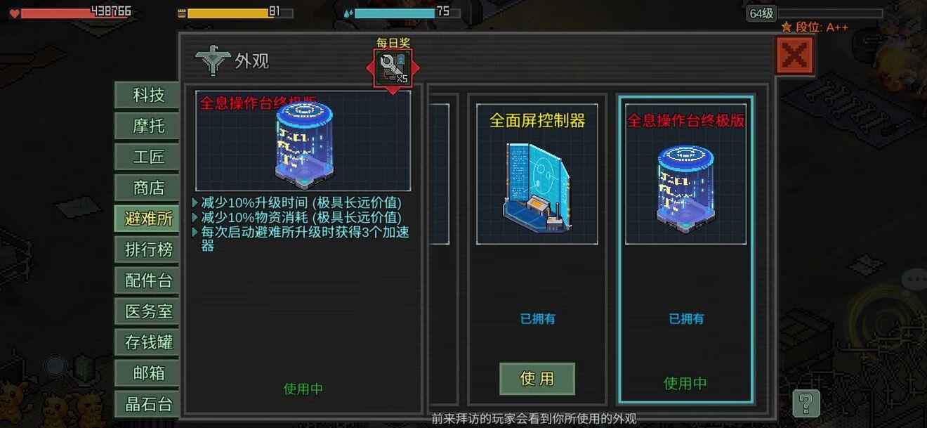Go to the 商店 tab

[x=148, y=188]
